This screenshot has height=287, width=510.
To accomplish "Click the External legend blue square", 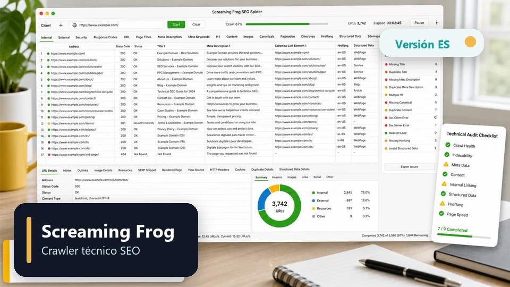I will (x=313, y=200).
